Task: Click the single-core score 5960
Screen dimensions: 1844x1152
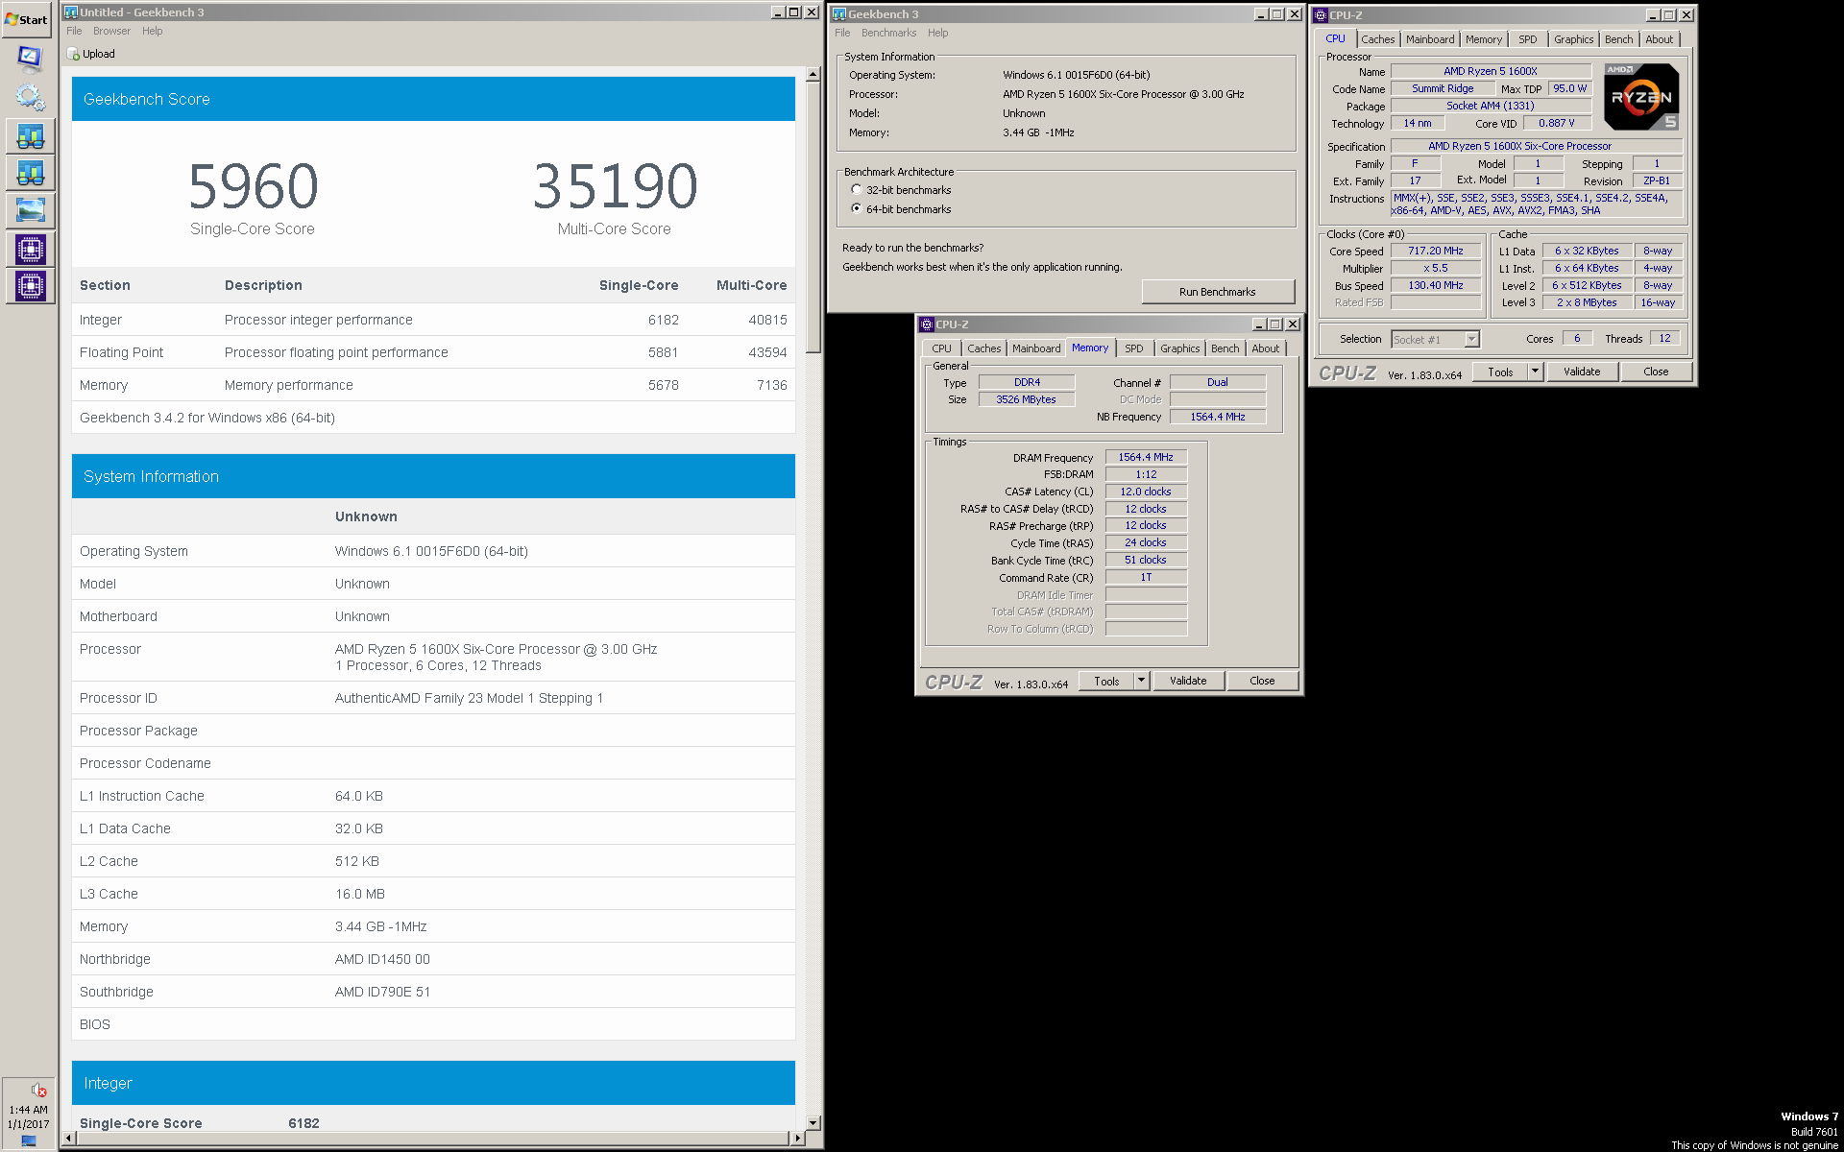Action: (253, 186)
